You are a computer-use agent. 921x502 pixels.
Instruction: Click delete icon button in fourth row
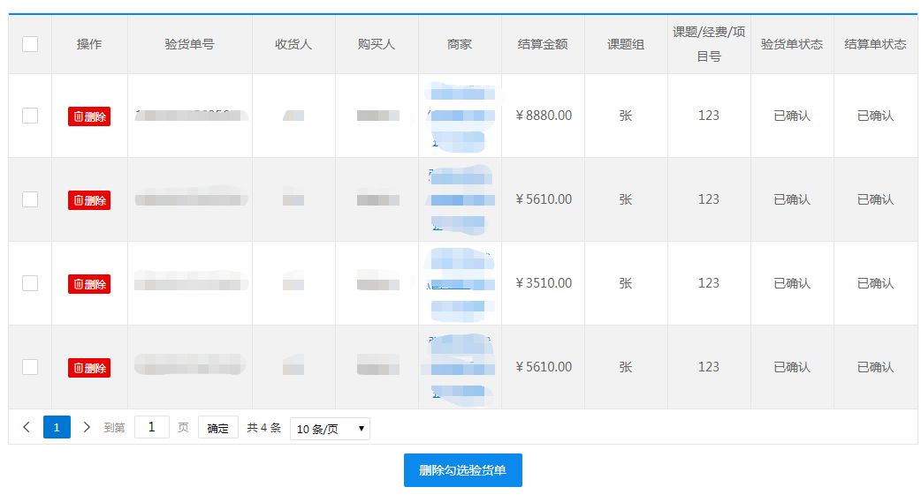pos(89,368)
